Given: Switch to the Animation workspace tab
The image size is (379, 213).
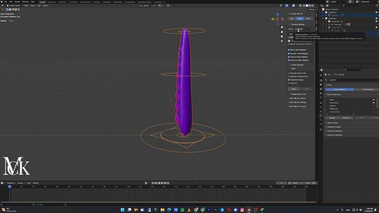Looking at the screenshot, I should (x=107, y=2).
